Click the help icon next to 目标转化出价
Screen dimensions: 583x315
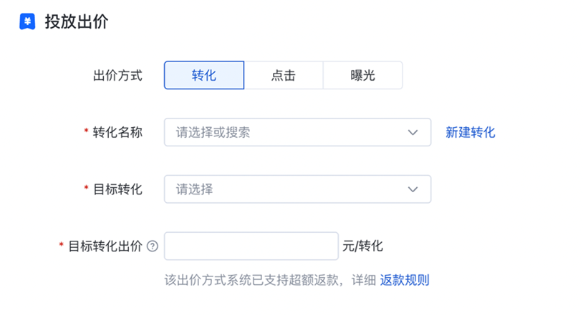[x=152, y=246]
